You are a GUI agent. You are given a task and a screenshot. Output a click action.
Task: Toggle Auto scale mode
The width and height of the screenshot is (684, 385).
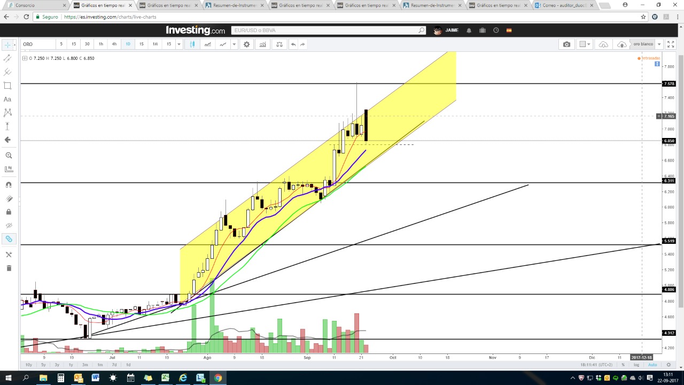(x=652, y=365)
